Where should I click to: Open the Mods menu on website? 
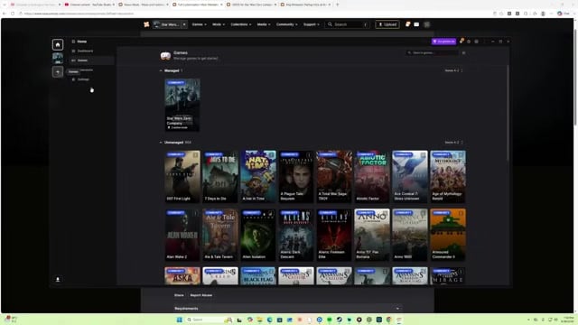coord(219,24)
